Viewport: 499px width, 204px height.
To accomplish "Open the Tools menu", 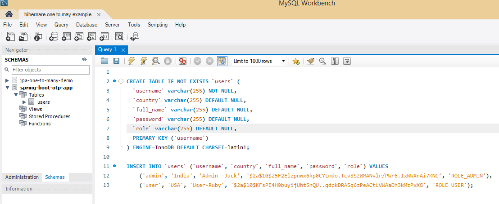I will [x=134, y=24].
